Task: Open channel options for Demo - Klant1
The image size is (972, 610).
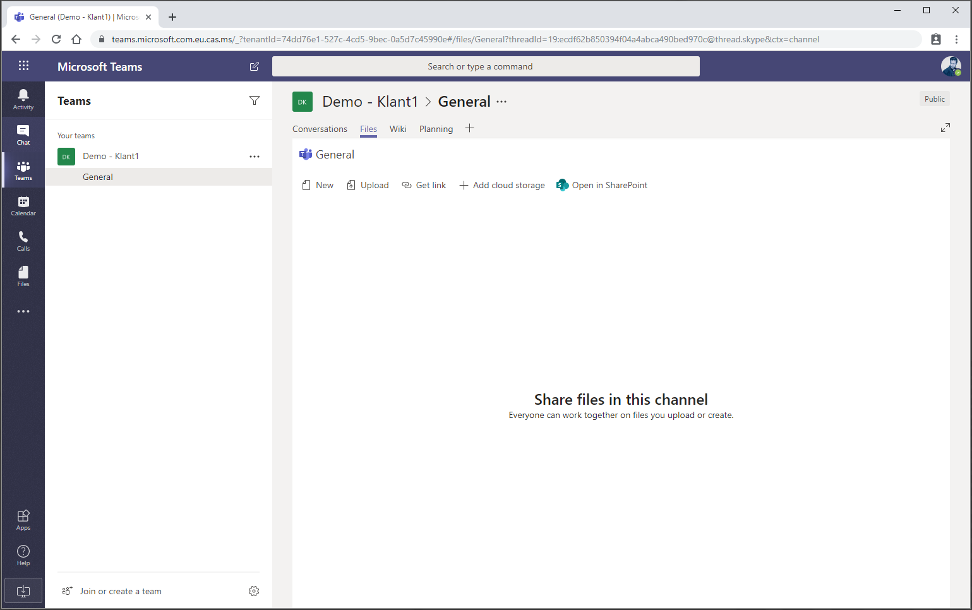Action: (x=255, y=156)
